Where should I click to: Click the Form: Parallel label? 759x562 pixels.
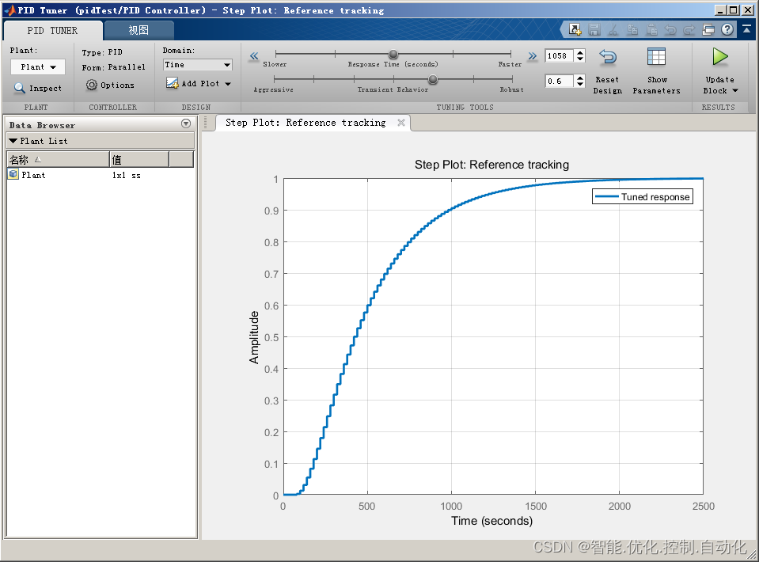tap(114, 67)
